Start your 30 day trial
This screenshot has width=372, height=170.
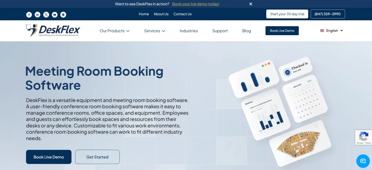click(x=287, y=14)
